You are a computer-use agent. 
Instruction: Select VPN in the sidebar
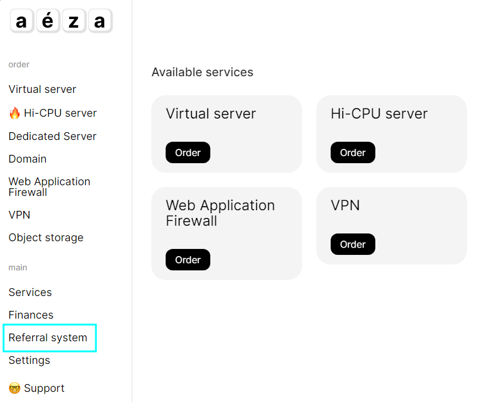(x=19, y=215)
